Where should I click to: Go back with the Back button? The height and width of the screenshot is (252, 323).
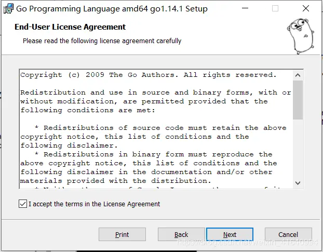pos(181,234)
